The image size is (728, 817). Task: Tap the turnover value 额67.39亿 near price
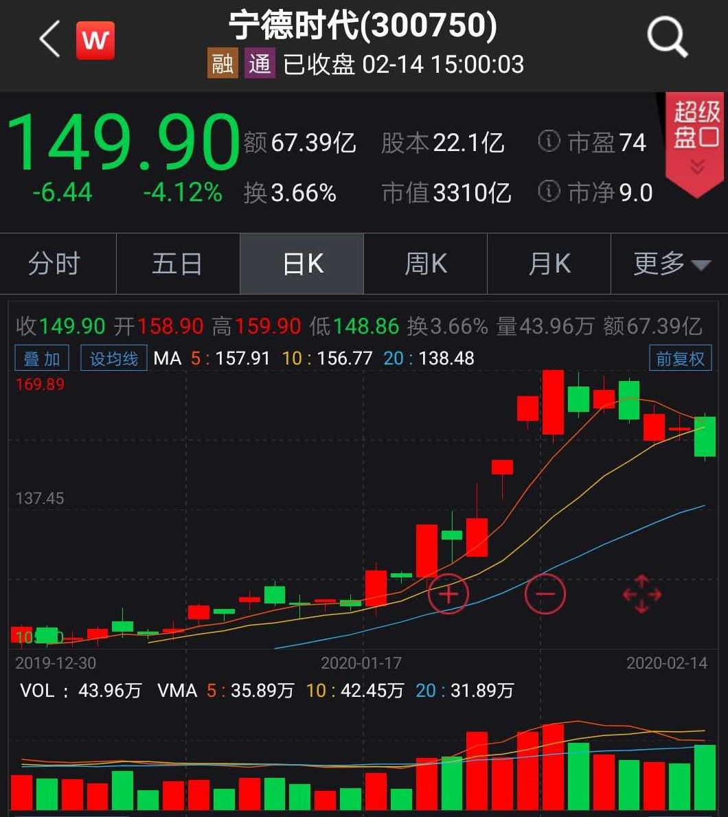click(x=299, y=143)
